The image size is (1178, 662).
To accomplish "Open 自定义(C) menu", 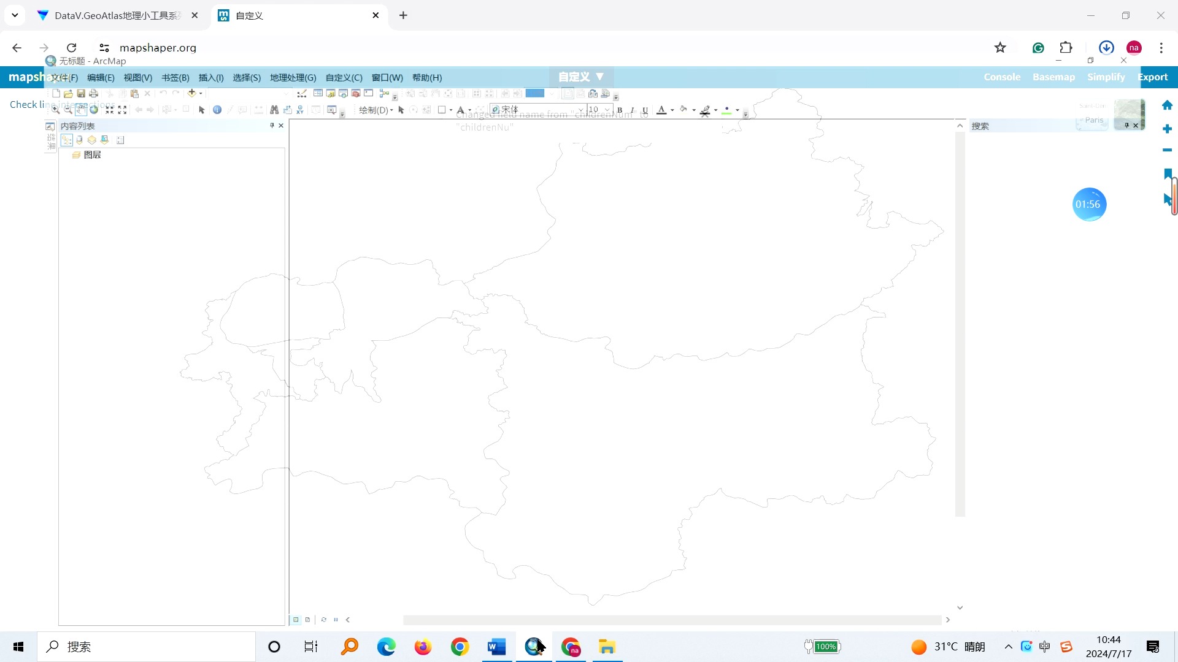I will point(344,78).
